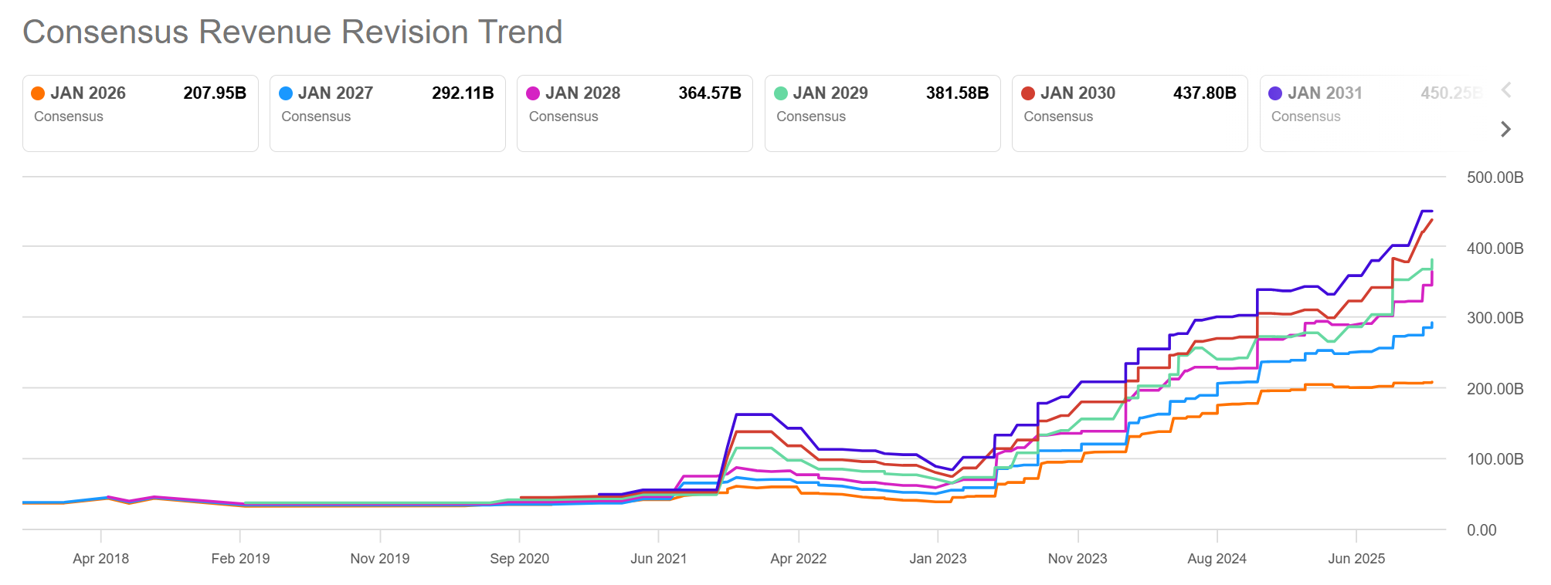This screenshot has height=585, width=1551.
Task: Select the JAN 2028 Consensus label
Action: point(563,117)
